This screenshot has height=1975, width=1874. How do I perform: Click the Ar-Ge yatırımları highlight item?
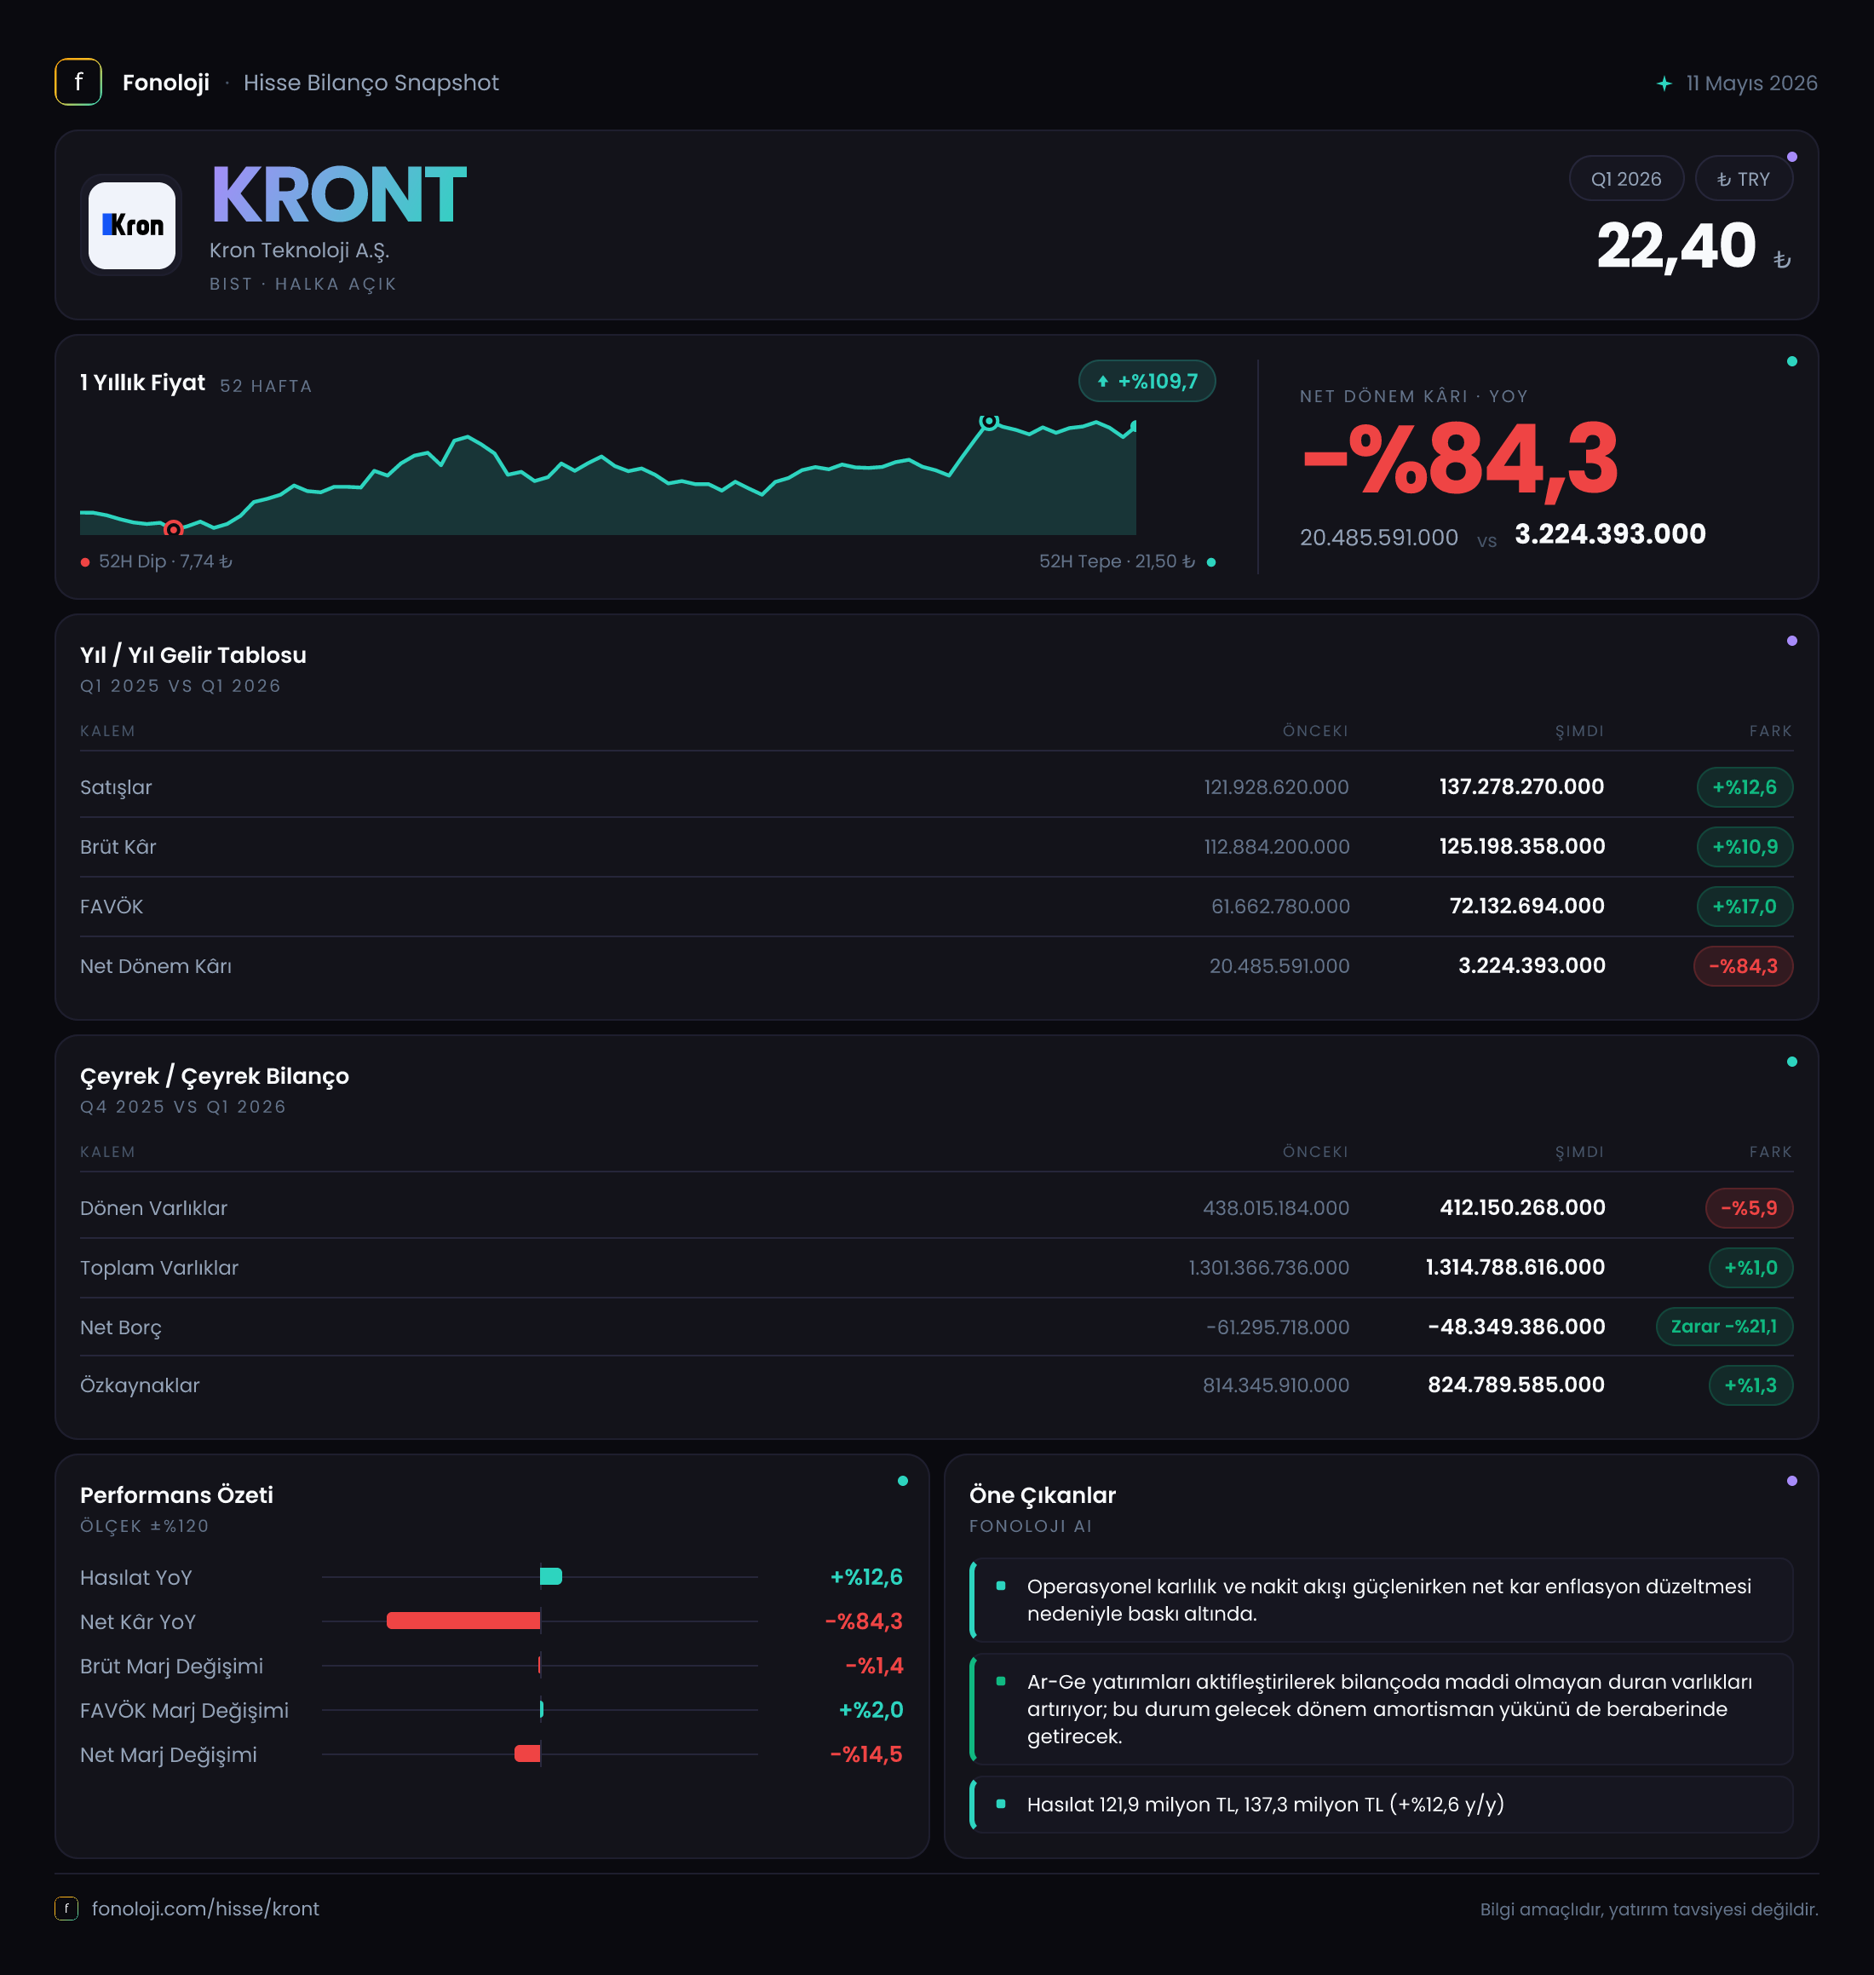(1382, 1708)
